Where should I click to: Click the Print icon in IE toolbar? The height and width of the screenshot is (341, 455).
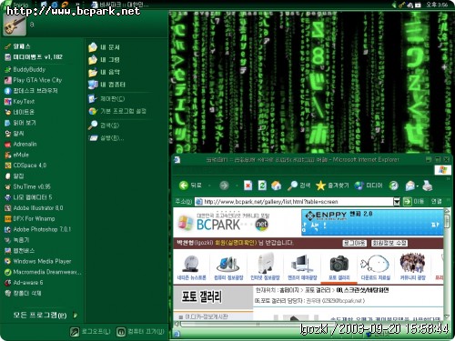pos(428,186)
